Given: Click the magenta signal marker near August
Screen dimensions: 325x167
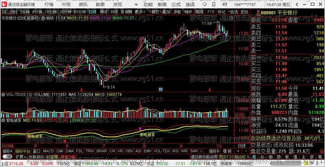Looking at the screenshot, I should click(x=140, y=129).
